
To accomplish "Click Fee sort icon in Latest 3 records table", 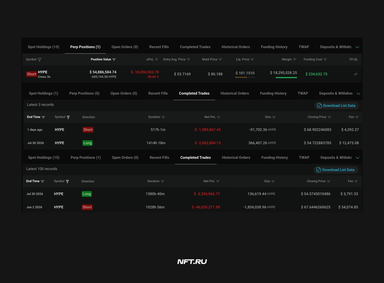I will coord(357,117).
